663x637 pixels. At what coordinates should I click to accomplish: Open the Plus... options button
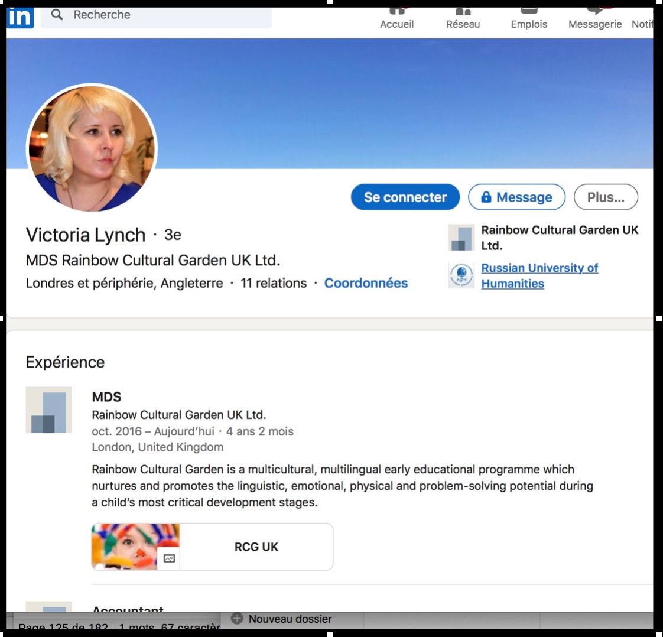[x=606, y=197]
